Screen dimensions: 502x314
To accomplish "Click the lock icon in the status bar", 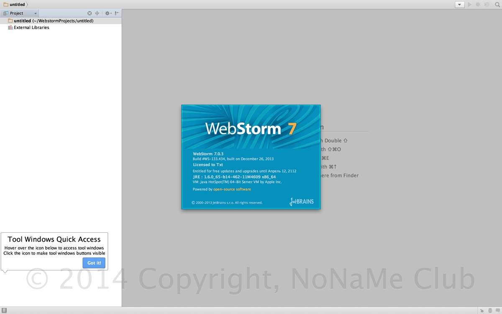I will (482, 311).
